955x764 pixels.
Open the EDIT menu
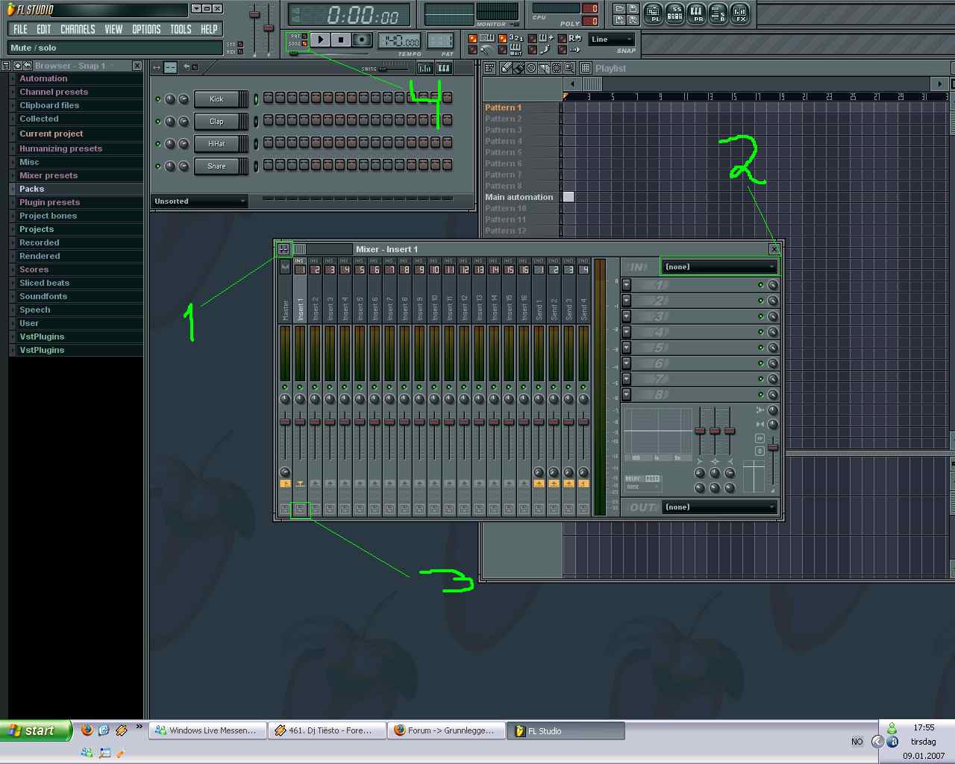pyautogui.click(x=43, y=29)
